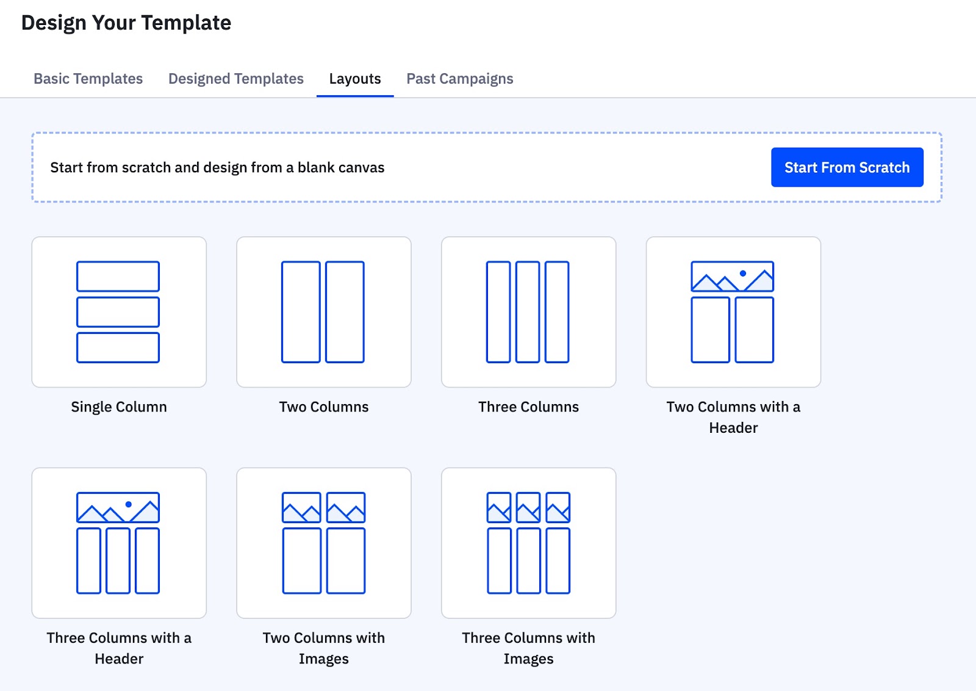Click the "Three Columns" text label
This screenshot has width=976, height=691.
528,407
